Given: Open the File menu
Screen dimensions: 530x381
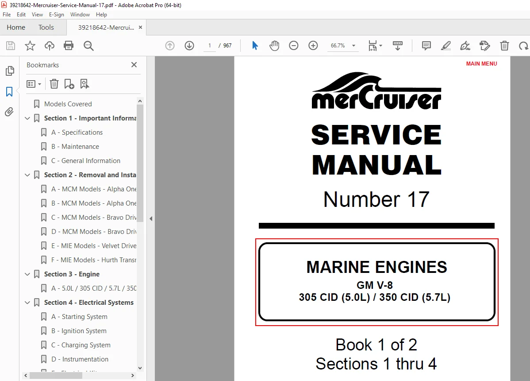Looking at the screenshot, I should (7, 15).
